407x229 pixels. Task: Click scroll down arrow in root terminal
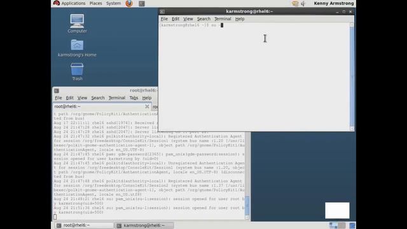(x=247, y=218)
